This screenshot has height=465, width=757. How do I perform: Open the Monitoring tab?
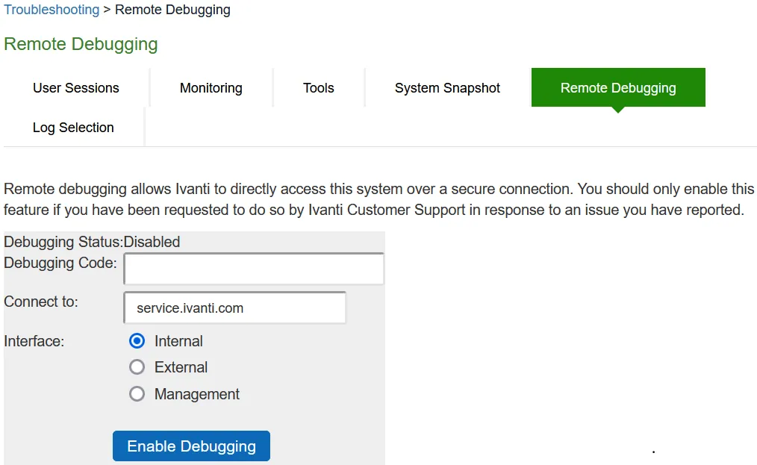click(211, 88)
